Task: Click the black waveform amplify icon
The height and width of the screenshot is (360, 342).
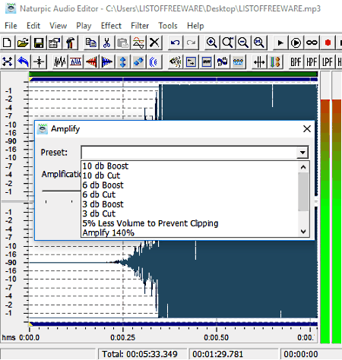Action: (60, 62)
